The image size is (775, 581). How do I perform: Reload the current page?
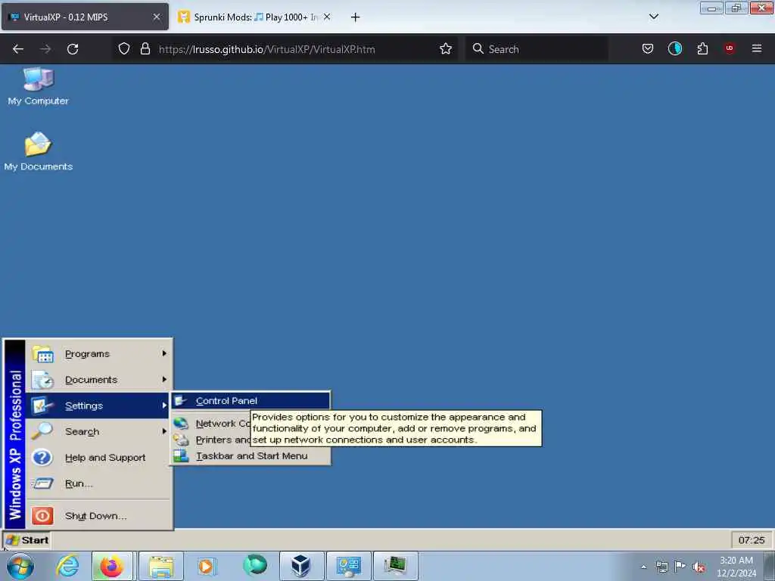[73, 49]
